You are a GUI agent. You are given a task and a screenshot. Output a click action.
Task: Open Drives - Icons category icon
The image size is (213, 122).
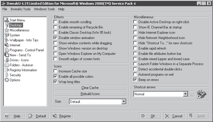click(x=7, y=60)
